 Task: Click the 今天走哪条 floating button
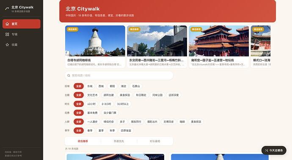[274, 150]
